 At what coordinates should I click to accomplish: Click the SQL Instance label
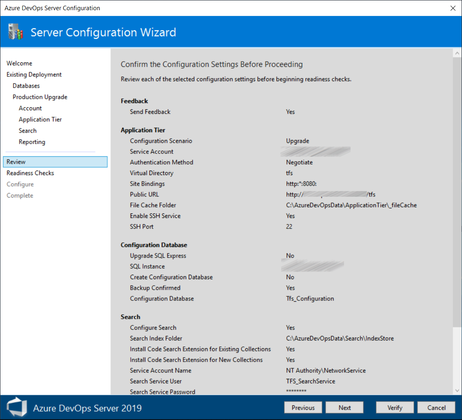pos(147,267)
